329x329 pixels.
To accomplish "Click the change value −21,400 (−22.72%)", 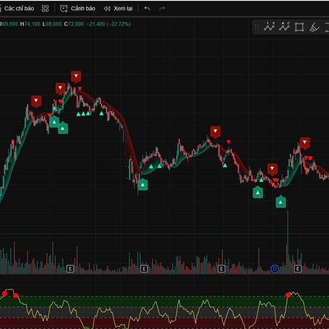I will (109, 24).
